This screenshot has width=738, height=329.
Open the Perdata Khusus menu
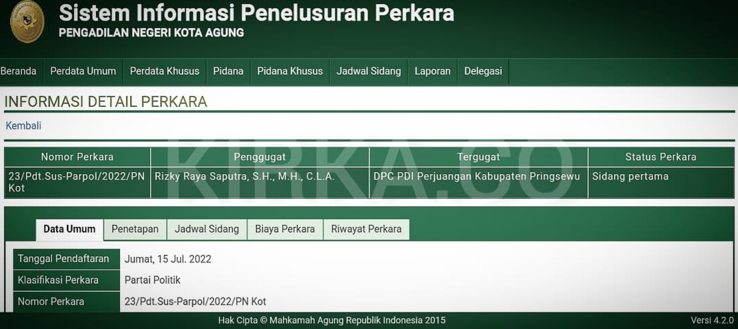(164, 71)
